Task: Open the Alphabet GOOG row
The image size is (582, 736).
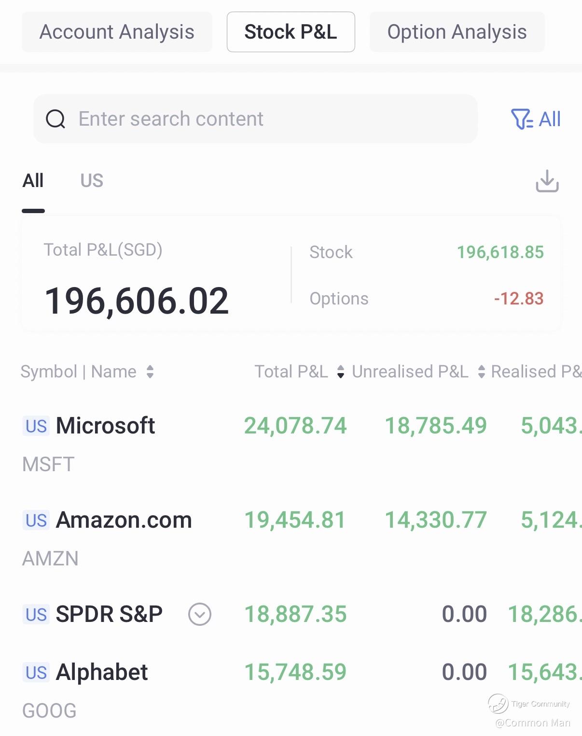Action: pos(291,691)
